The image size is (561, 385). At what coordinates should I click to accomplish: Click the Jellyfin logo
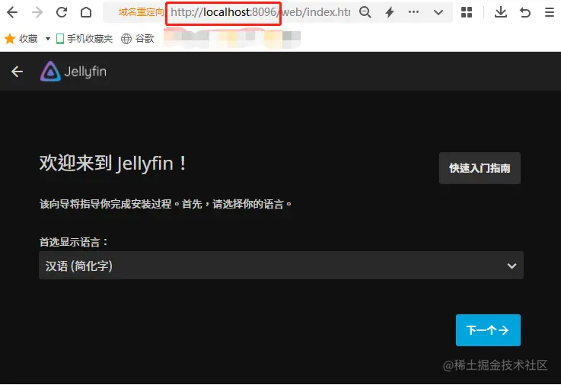73,71
